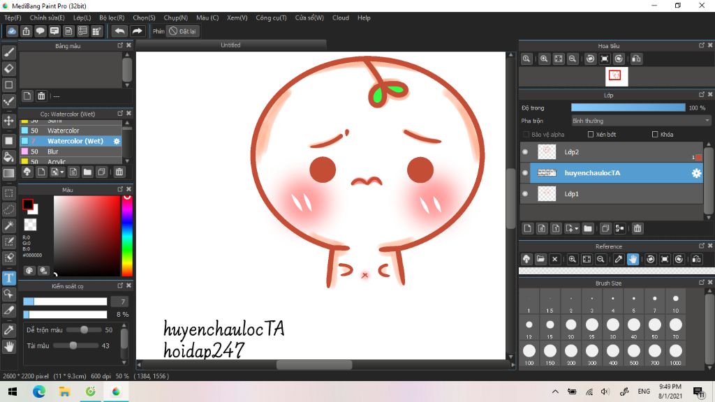
Task: Select the Lasso selection tool
Action: click(x=8, y=209)
